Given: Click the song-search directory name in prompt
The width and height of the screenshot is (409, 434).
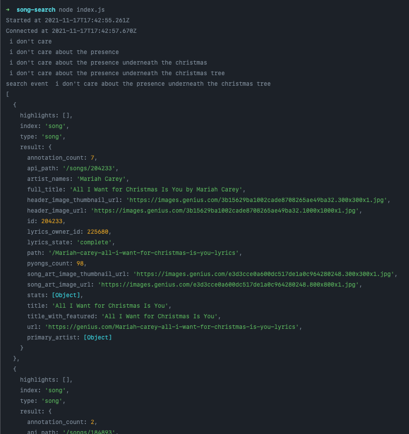Looking at the screenshot, I should click(x=36, y=9).
